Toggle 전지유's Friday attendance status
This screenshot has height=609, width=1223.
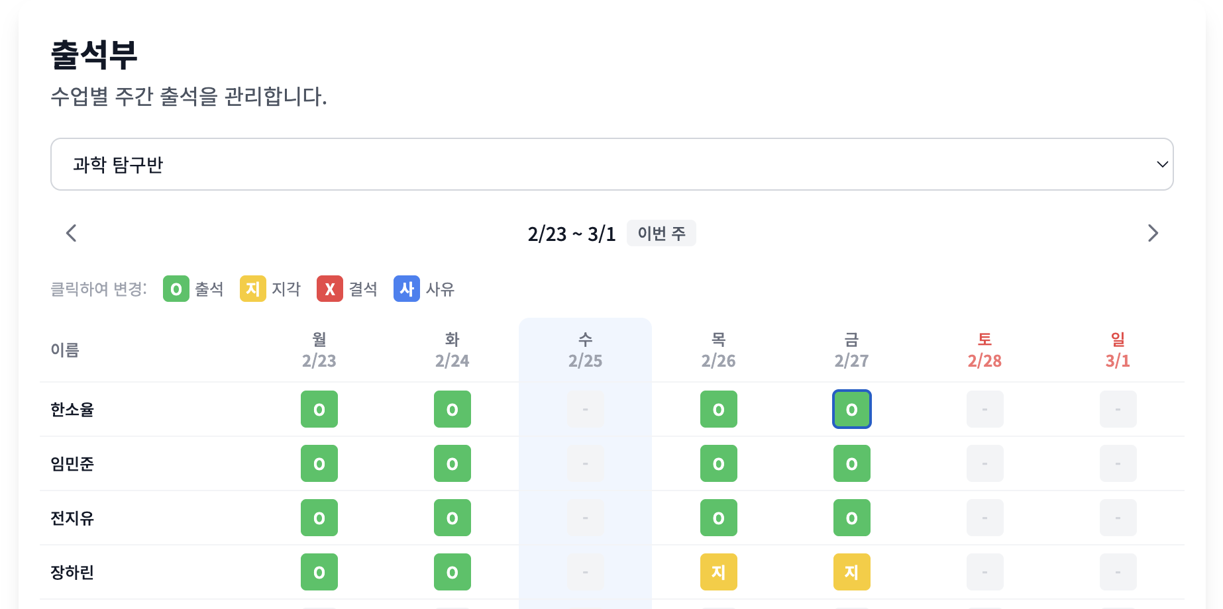851,518
